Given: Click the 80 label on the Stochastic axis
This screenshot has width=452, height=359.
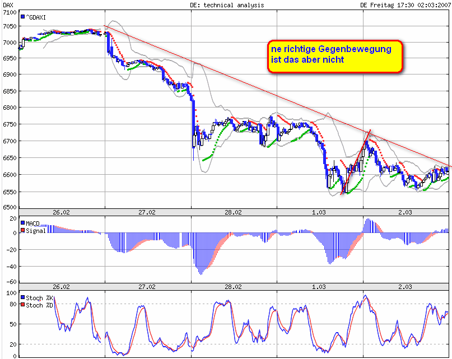Looking at the screenshot, I should [x=13, y=304].
